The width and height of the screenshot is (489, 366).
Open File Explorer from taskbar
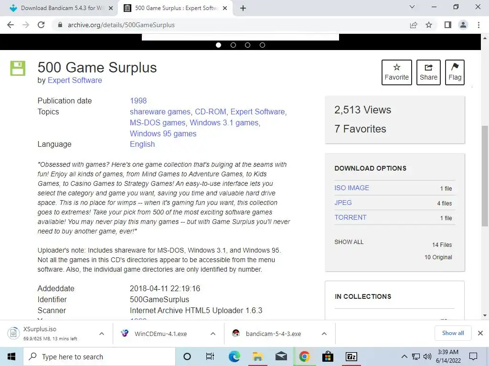[x=257, y=356]
